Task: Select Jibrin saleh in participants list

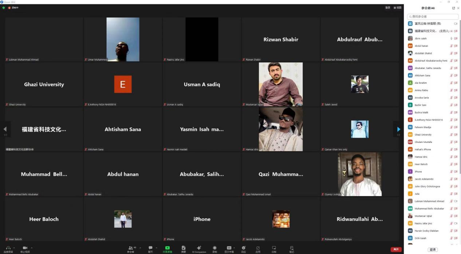Action: [421, 38]
